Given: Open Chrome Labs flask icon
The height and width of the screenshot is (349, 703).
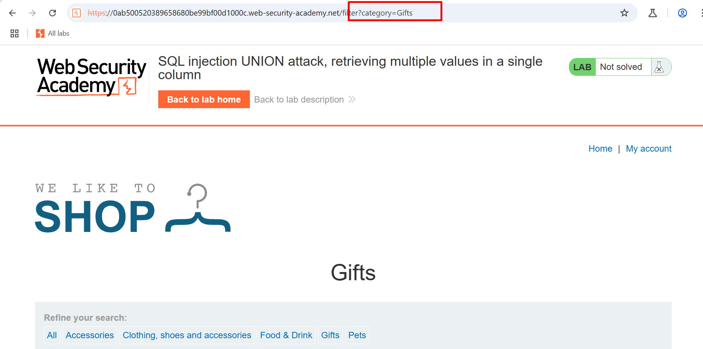Looking at the screenshot, I should point(652,13).
